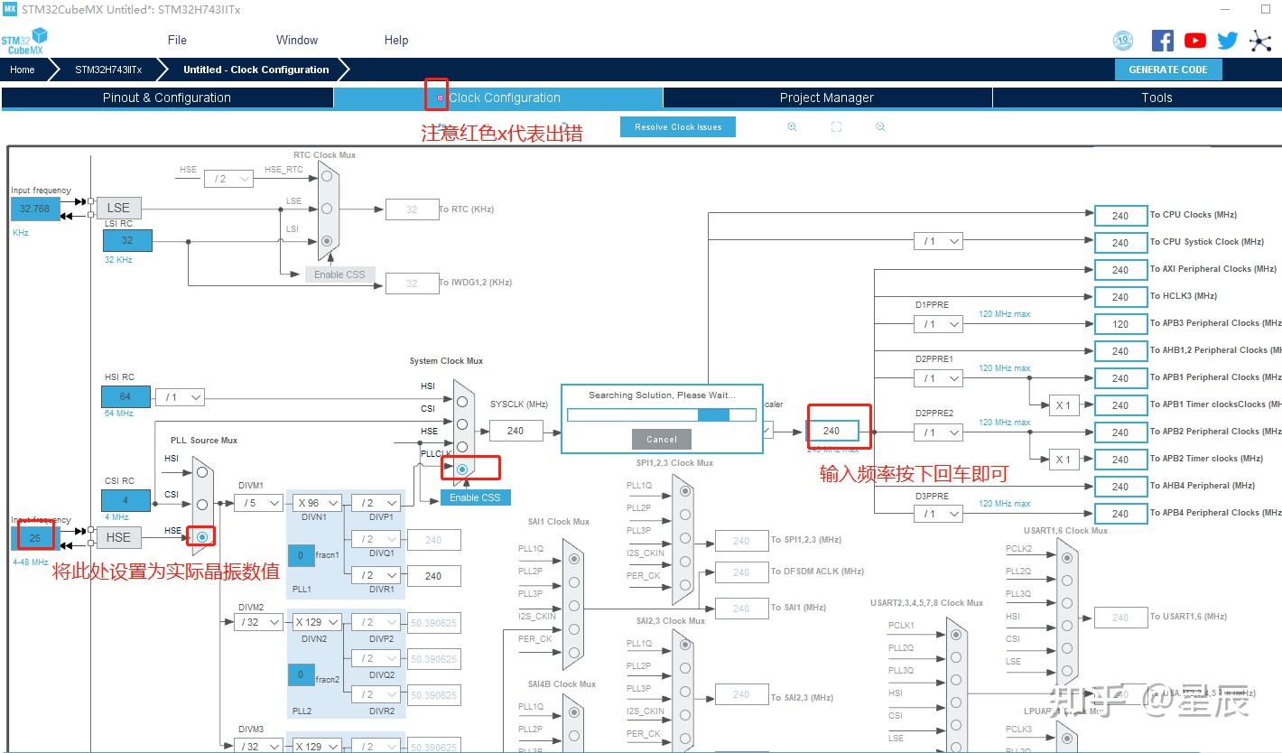Image resolution: width=1282 pixels, height=753 pixels.
Task: Edit the LSE input frequency field 32.768
Action: (35, 209)
